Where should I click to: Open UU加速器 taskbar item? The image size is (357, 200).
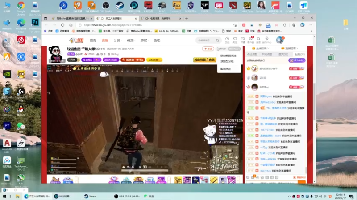click(x=62, y=196)
